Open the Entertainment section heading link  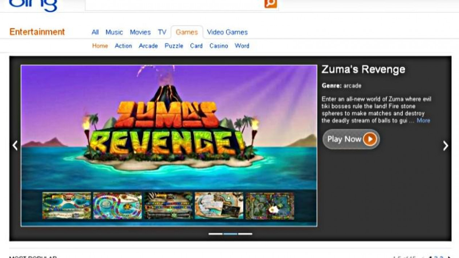click(x=37, y=32)
